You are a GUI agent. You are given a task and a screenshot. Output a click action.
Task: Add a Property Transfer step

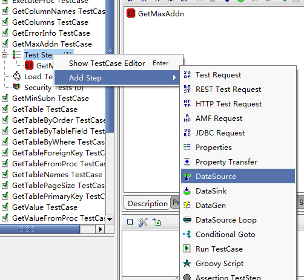238,162
